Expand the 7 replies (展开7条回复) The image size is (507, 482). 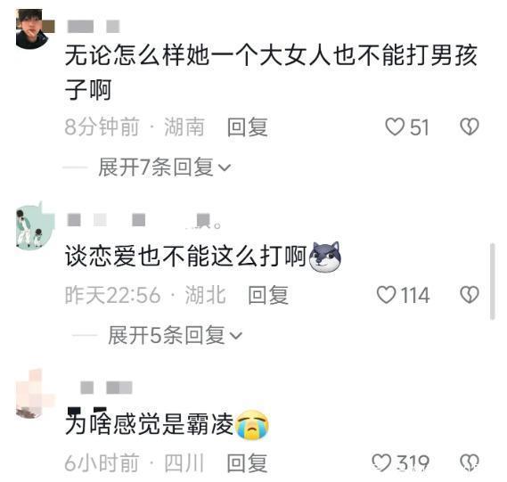point(164,167)
